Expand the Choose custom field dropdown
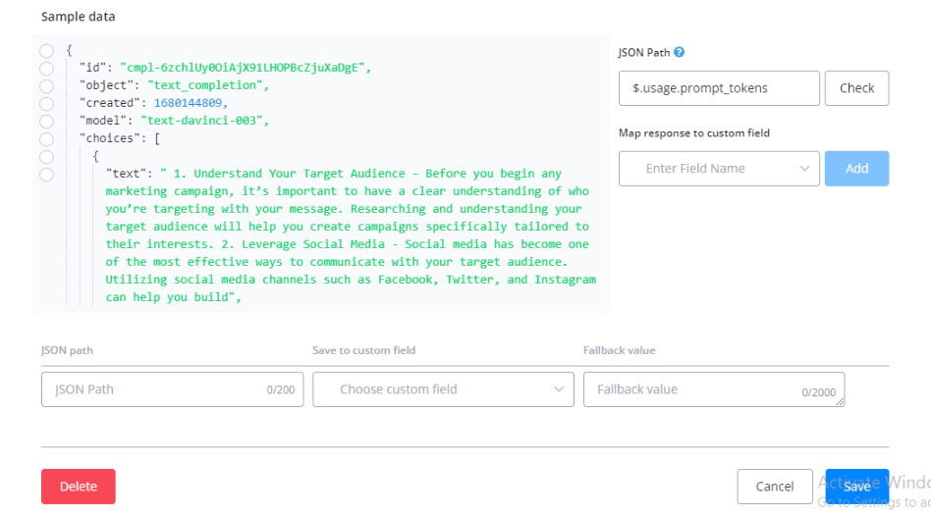 (443, 389)
